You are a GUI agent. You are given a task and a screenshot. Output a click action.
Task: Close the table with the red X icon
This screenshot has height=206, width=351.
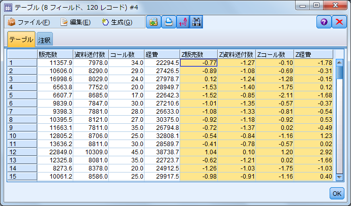(339, 22)
